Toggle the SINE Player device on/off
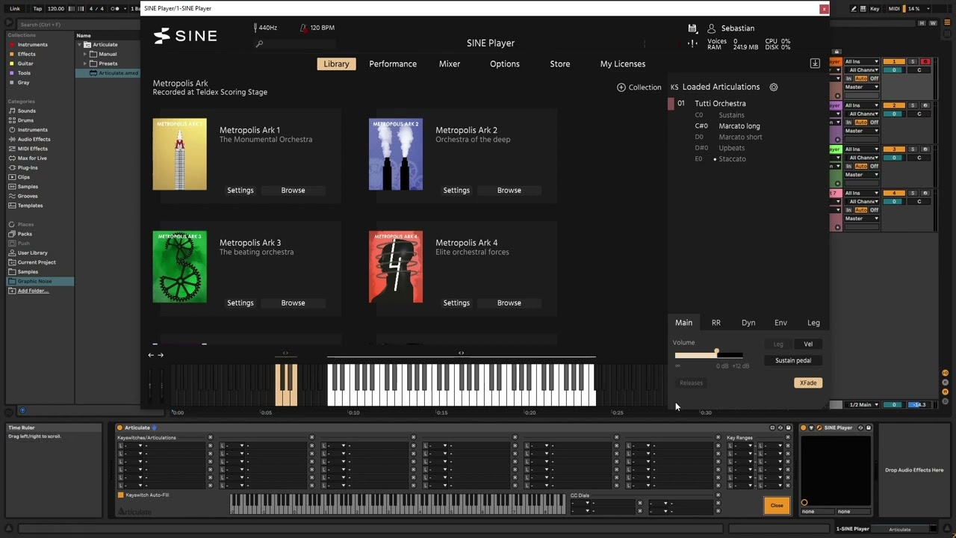The height and width of the screenshot is (538, 956). [x=804, y=428]
